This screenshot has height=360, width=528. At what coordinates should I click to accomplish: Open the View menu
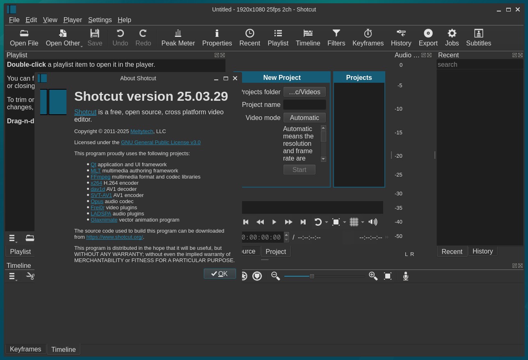[x=50, y=20]
